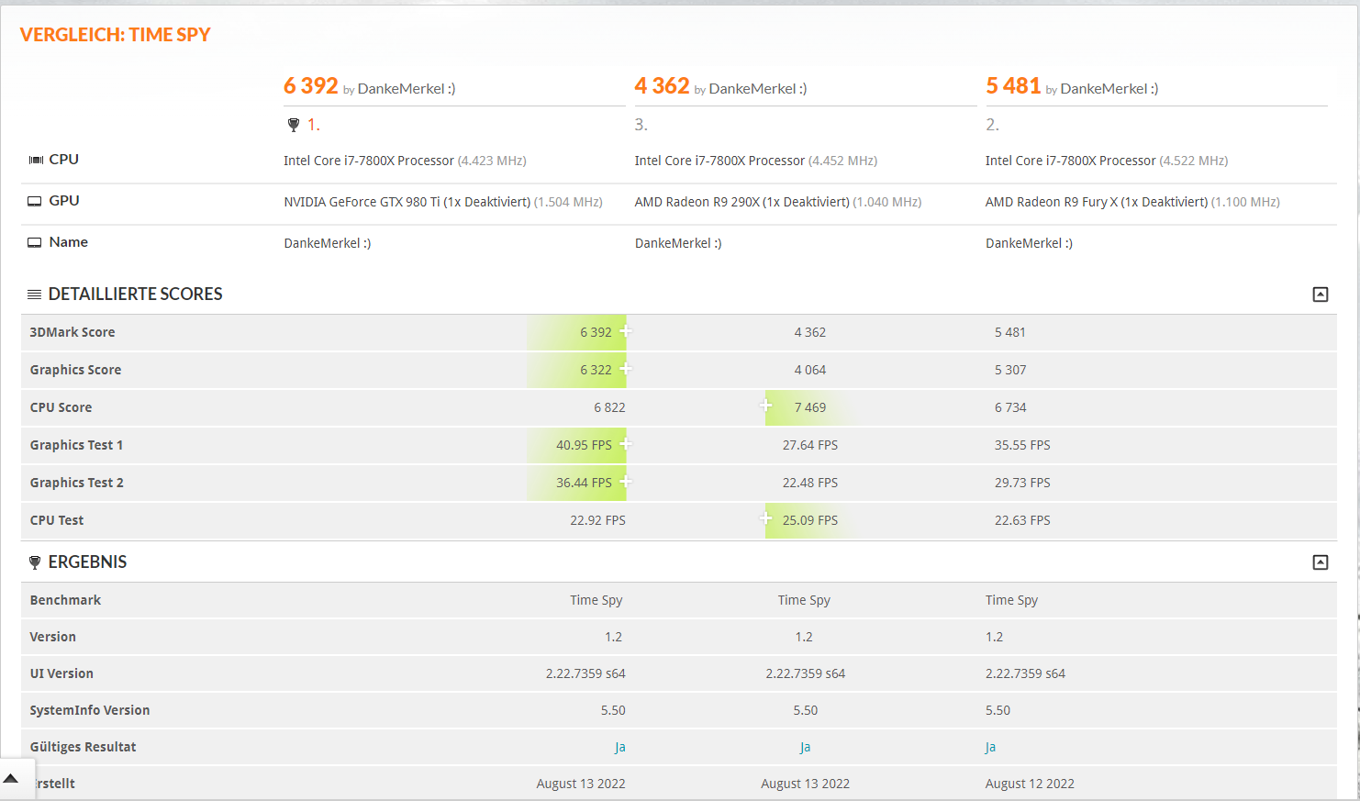Click the scroll-to-top arrow button
1360x801 pixels.
(11, 779)
